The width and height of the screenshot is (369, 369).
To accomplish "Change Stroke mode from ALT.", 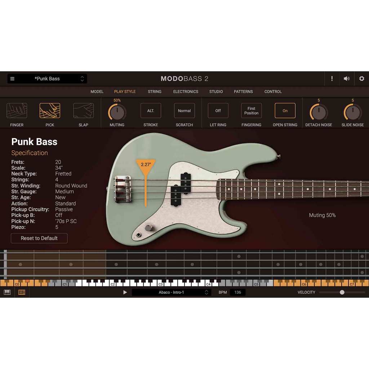I will click(x=151, y=111).
